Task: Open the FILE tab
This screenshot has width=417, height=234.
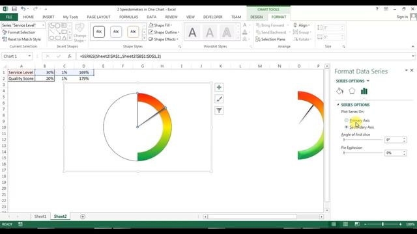Action: [9, 17]
